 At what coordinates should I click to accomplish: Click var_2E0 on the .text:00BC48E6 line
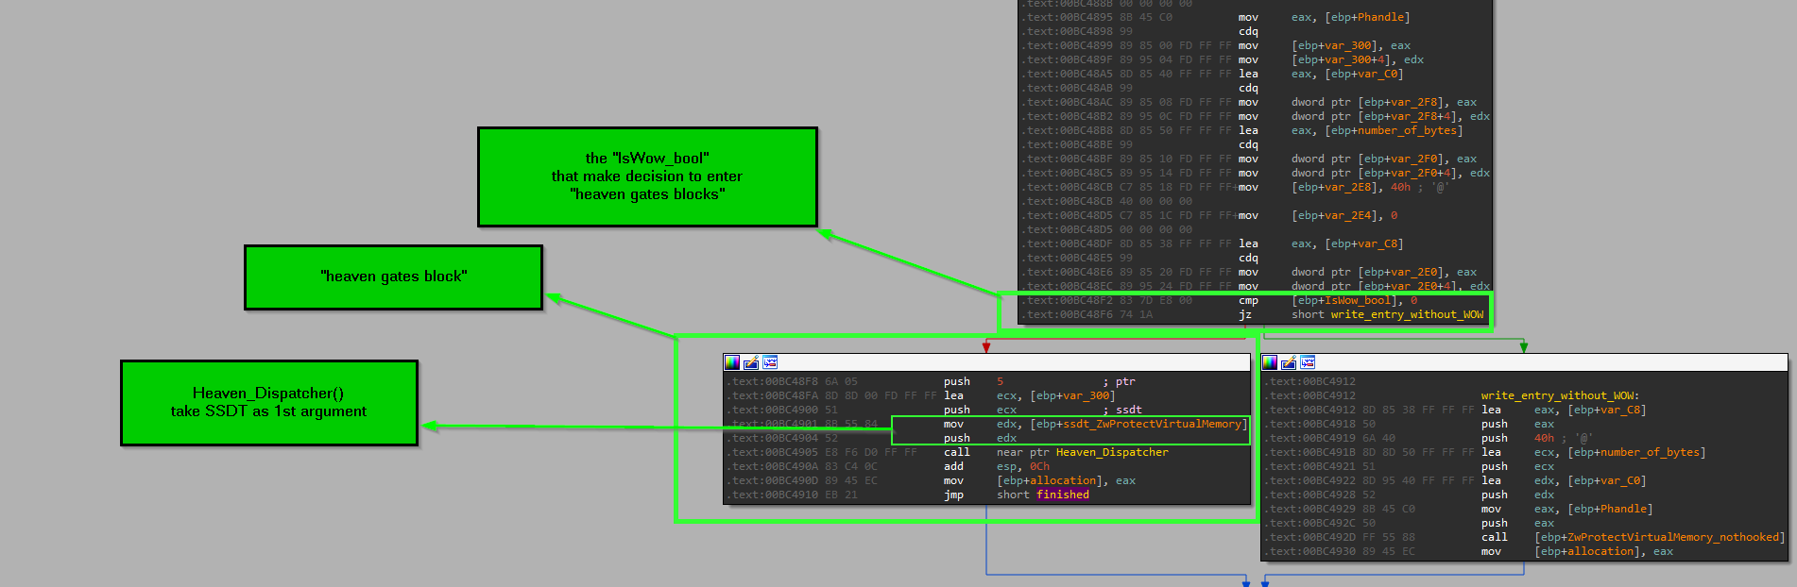pyautogui.click(x=1414, y=272)
